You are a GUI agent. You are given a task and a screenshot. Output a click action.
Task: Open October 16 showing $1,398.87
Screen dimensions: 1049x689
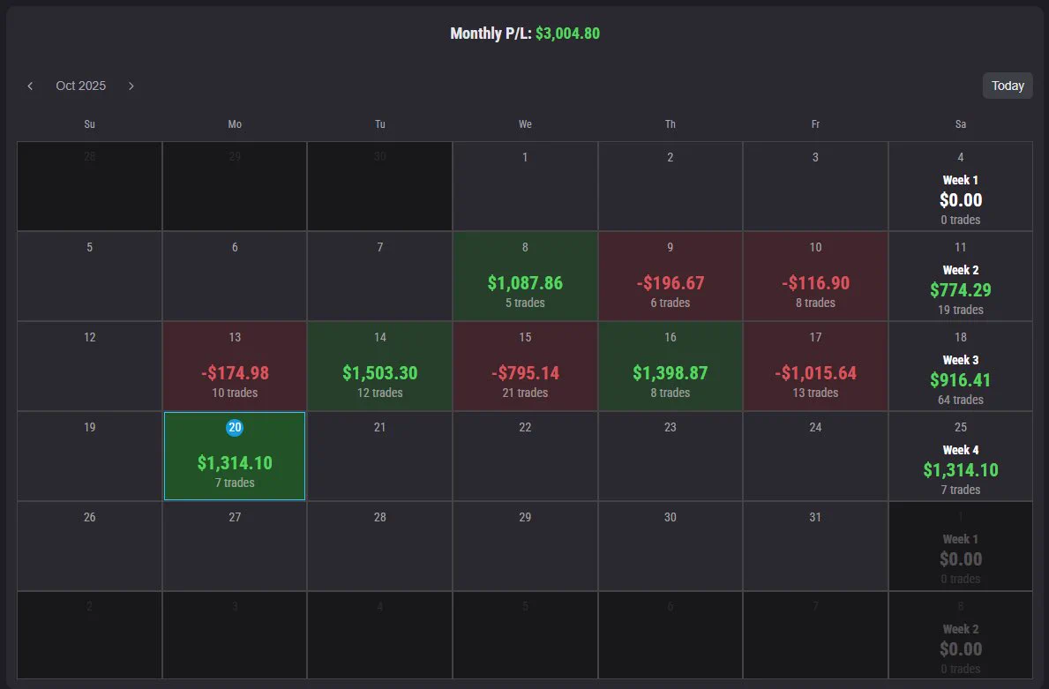671,367
